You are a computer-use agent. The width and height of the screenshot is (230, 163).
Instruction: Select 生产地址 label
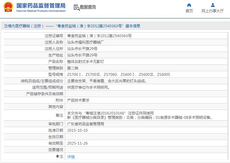click(56, 55)
